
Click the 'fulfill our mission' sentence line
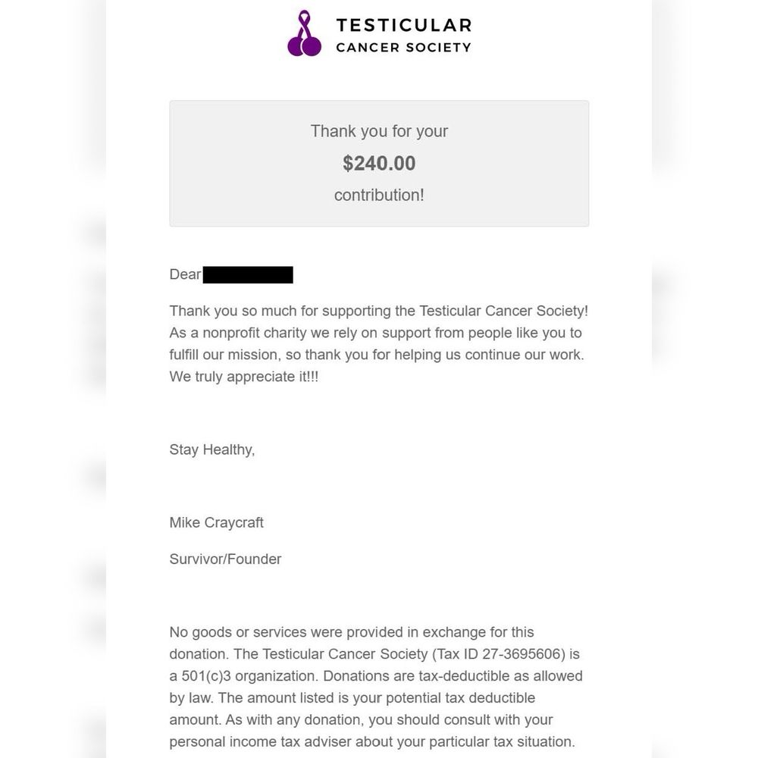pos(377,354)
